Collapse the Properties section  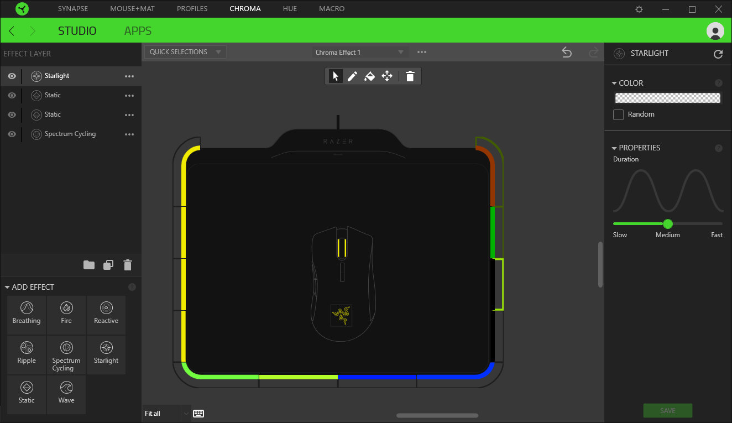click(614, 148)
